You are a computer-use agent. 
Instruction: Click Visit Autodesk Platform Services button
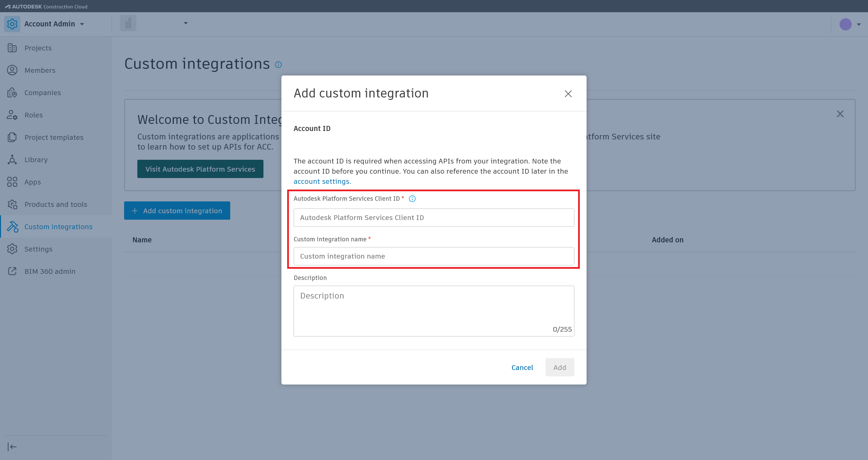[x=200, y=169]
